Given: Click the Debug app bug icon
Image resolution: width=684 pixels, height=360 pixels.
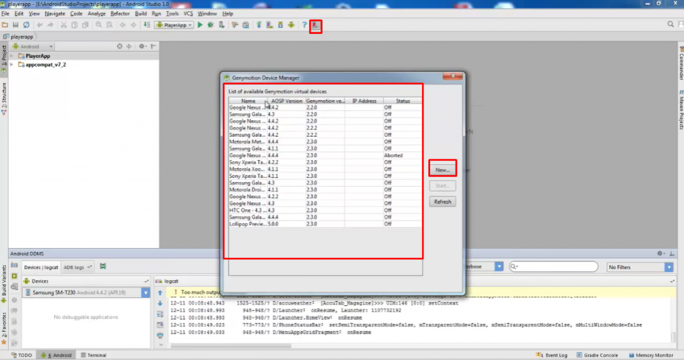Looking at the screenshot, I should click(x=210, y=25).
